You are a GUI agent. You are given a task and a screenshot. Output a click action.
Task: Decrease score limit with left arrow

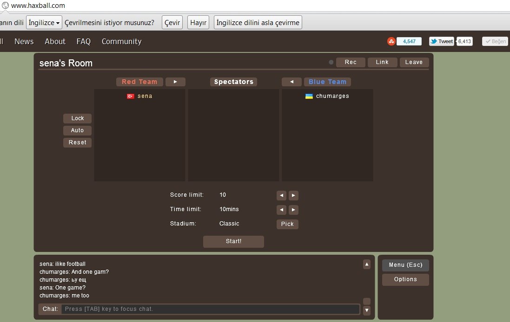(x=281, y=195)
